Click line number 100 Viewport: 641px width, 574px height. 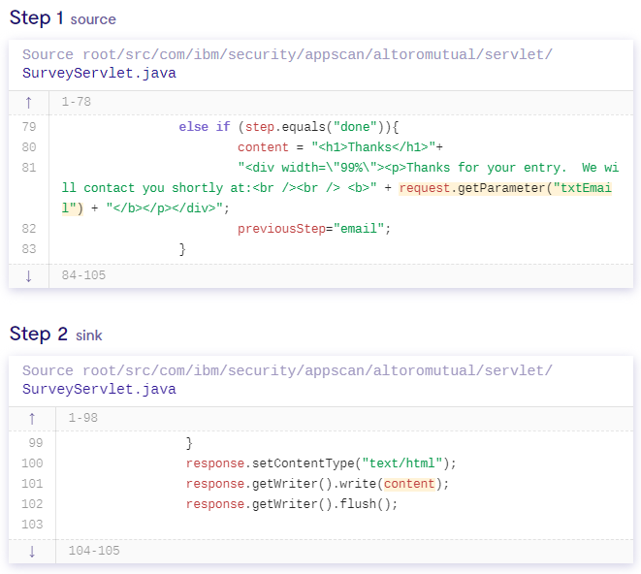pos(32,463)
